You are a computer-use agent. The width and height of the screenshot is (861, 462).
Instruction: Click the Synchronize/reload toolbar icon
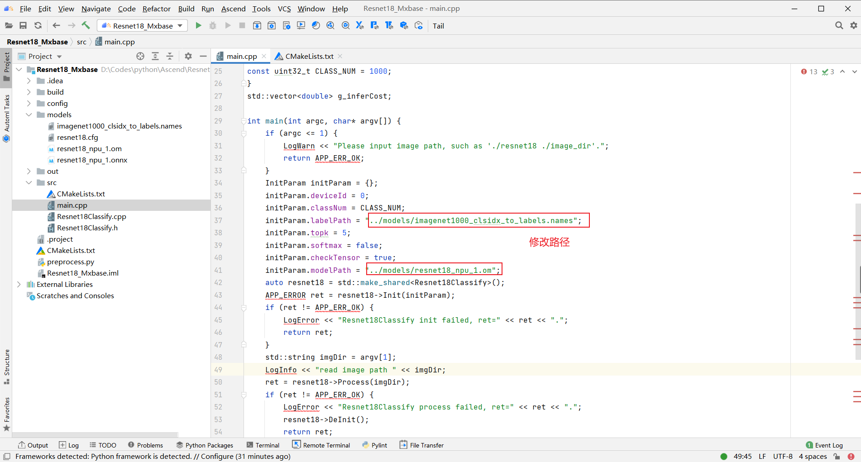38,26
